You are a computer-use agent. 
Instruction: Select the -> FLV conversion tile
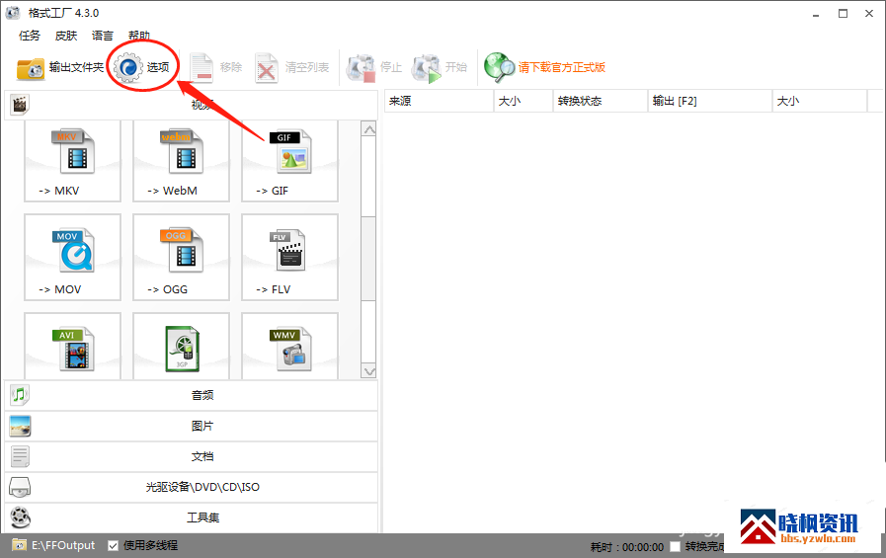tap(289, 257)
